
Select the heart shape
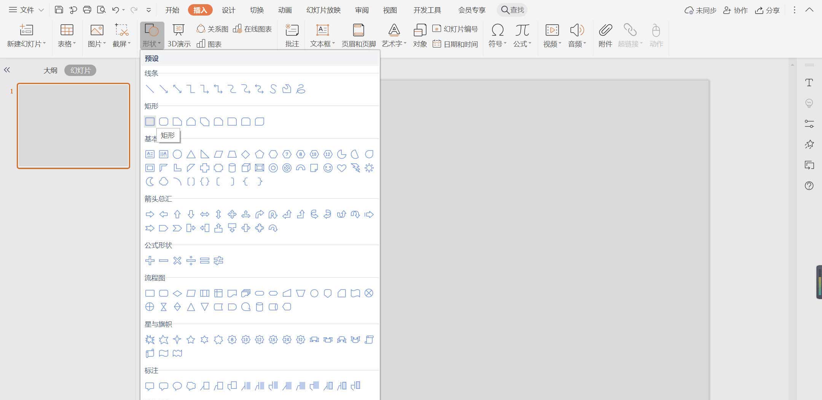[x=342, y=168]
